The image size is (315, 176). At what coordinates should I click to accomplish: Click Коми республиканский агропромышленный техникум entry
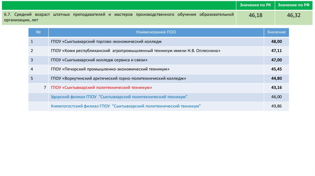click(136, 51)
